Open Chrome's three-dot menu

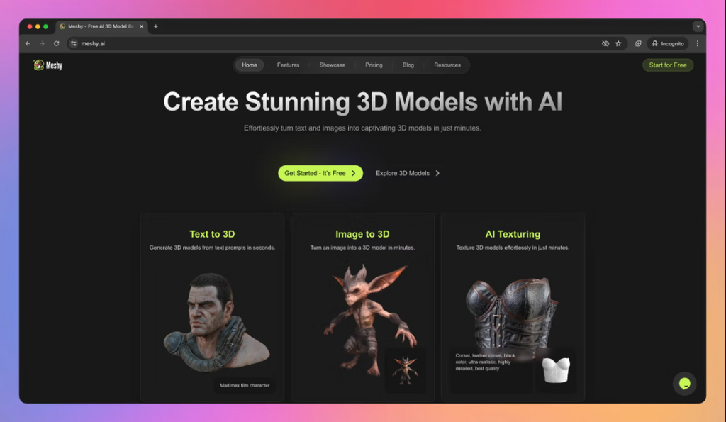click(697, 43)
